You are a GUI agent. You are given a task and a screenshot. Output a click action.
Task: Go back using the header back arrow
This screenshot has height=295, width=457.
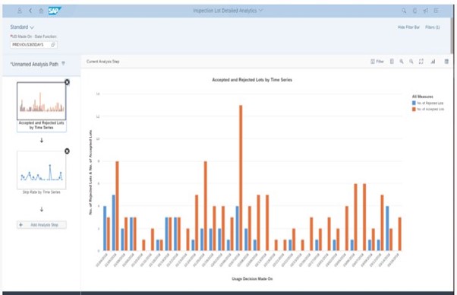click(30, 11)
